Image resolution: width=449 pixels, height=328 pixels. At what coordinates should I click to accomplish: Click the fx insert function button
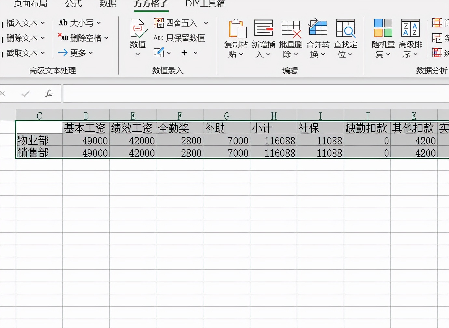(48, 94)
